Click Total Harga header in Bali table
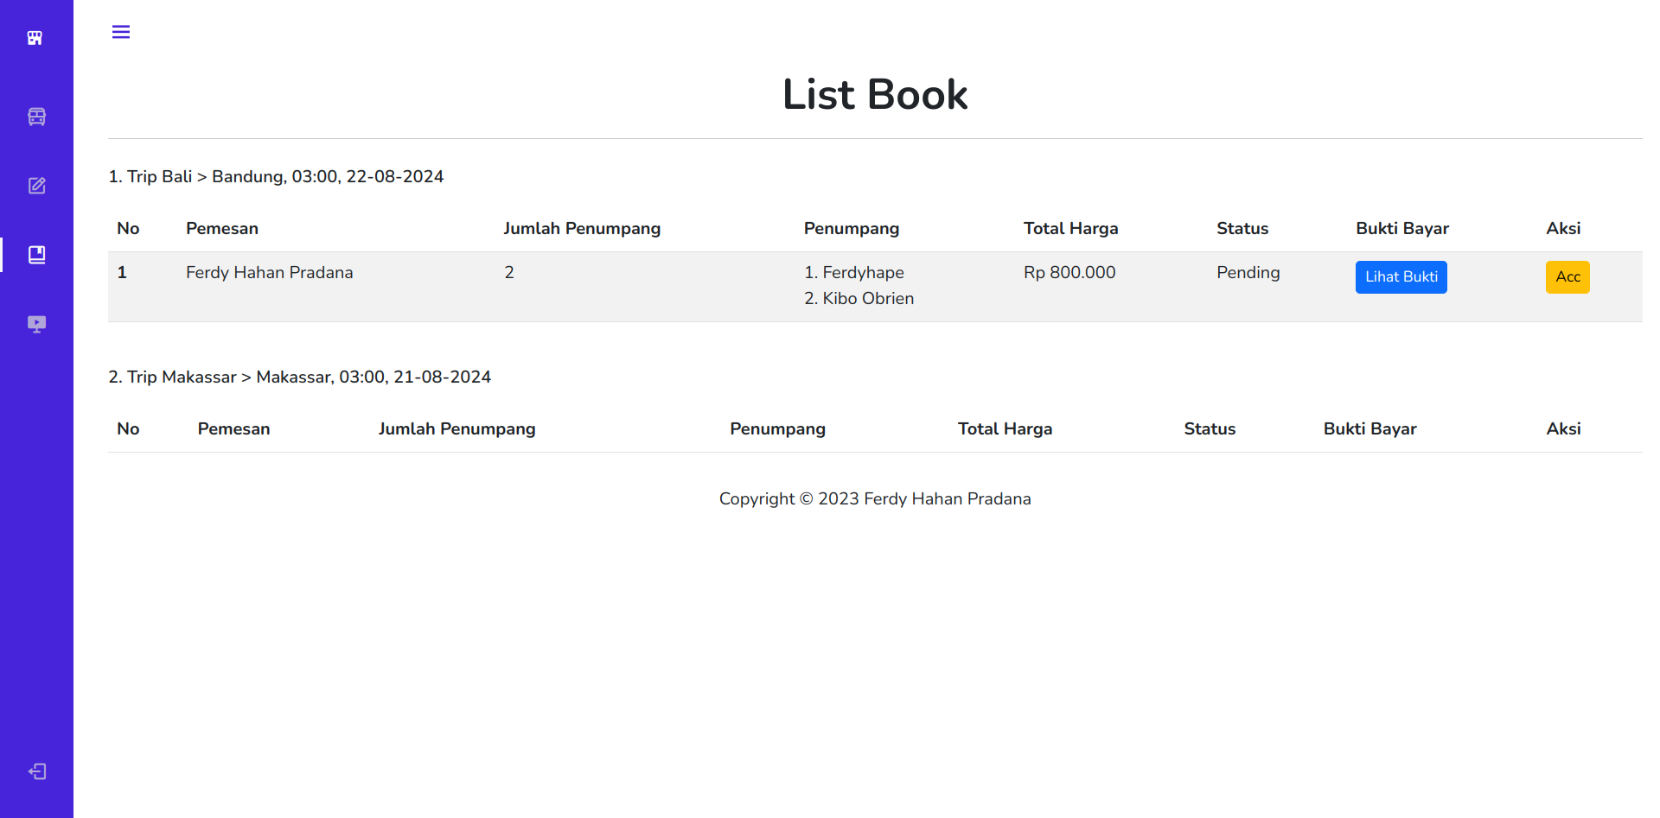The width and height of the screenshot is (1660, 818). [x=1070, y=229]
